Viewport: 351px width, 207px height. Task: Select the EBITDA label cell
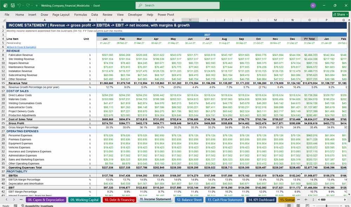tap(13, 175)
